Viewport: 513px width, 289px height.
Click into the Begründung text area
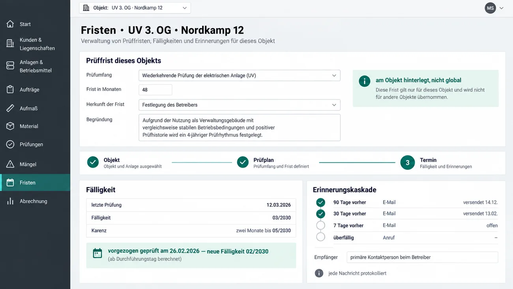(x=240, y=128)
